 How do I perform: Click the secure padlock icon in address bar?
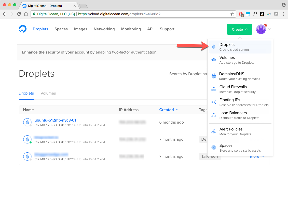pos(34,14)
